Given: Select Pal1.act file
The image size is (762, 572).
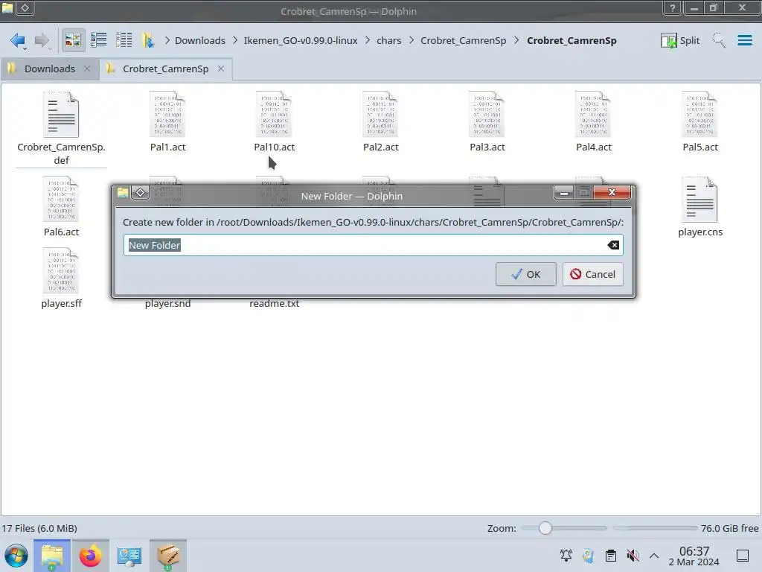Looking at the screenshot, I should tap(167, 121).
